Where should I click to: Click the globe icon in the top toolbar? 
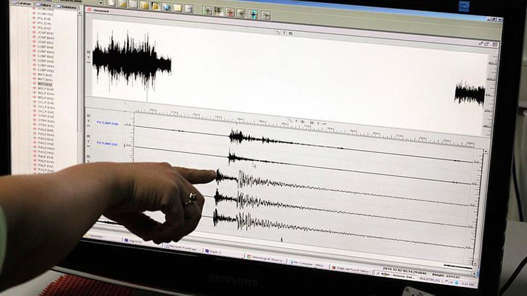coord(166,6)
